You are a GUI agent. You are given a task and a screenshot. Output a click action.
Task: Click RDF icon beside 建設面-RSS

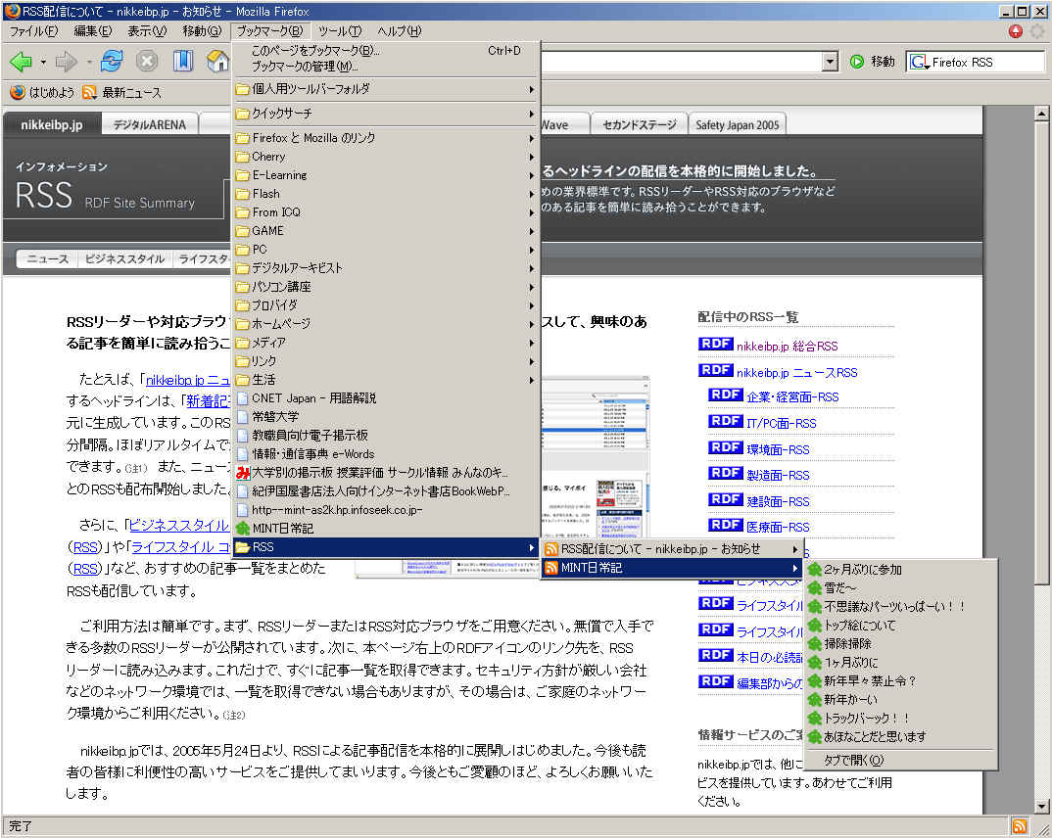point(725,499)
